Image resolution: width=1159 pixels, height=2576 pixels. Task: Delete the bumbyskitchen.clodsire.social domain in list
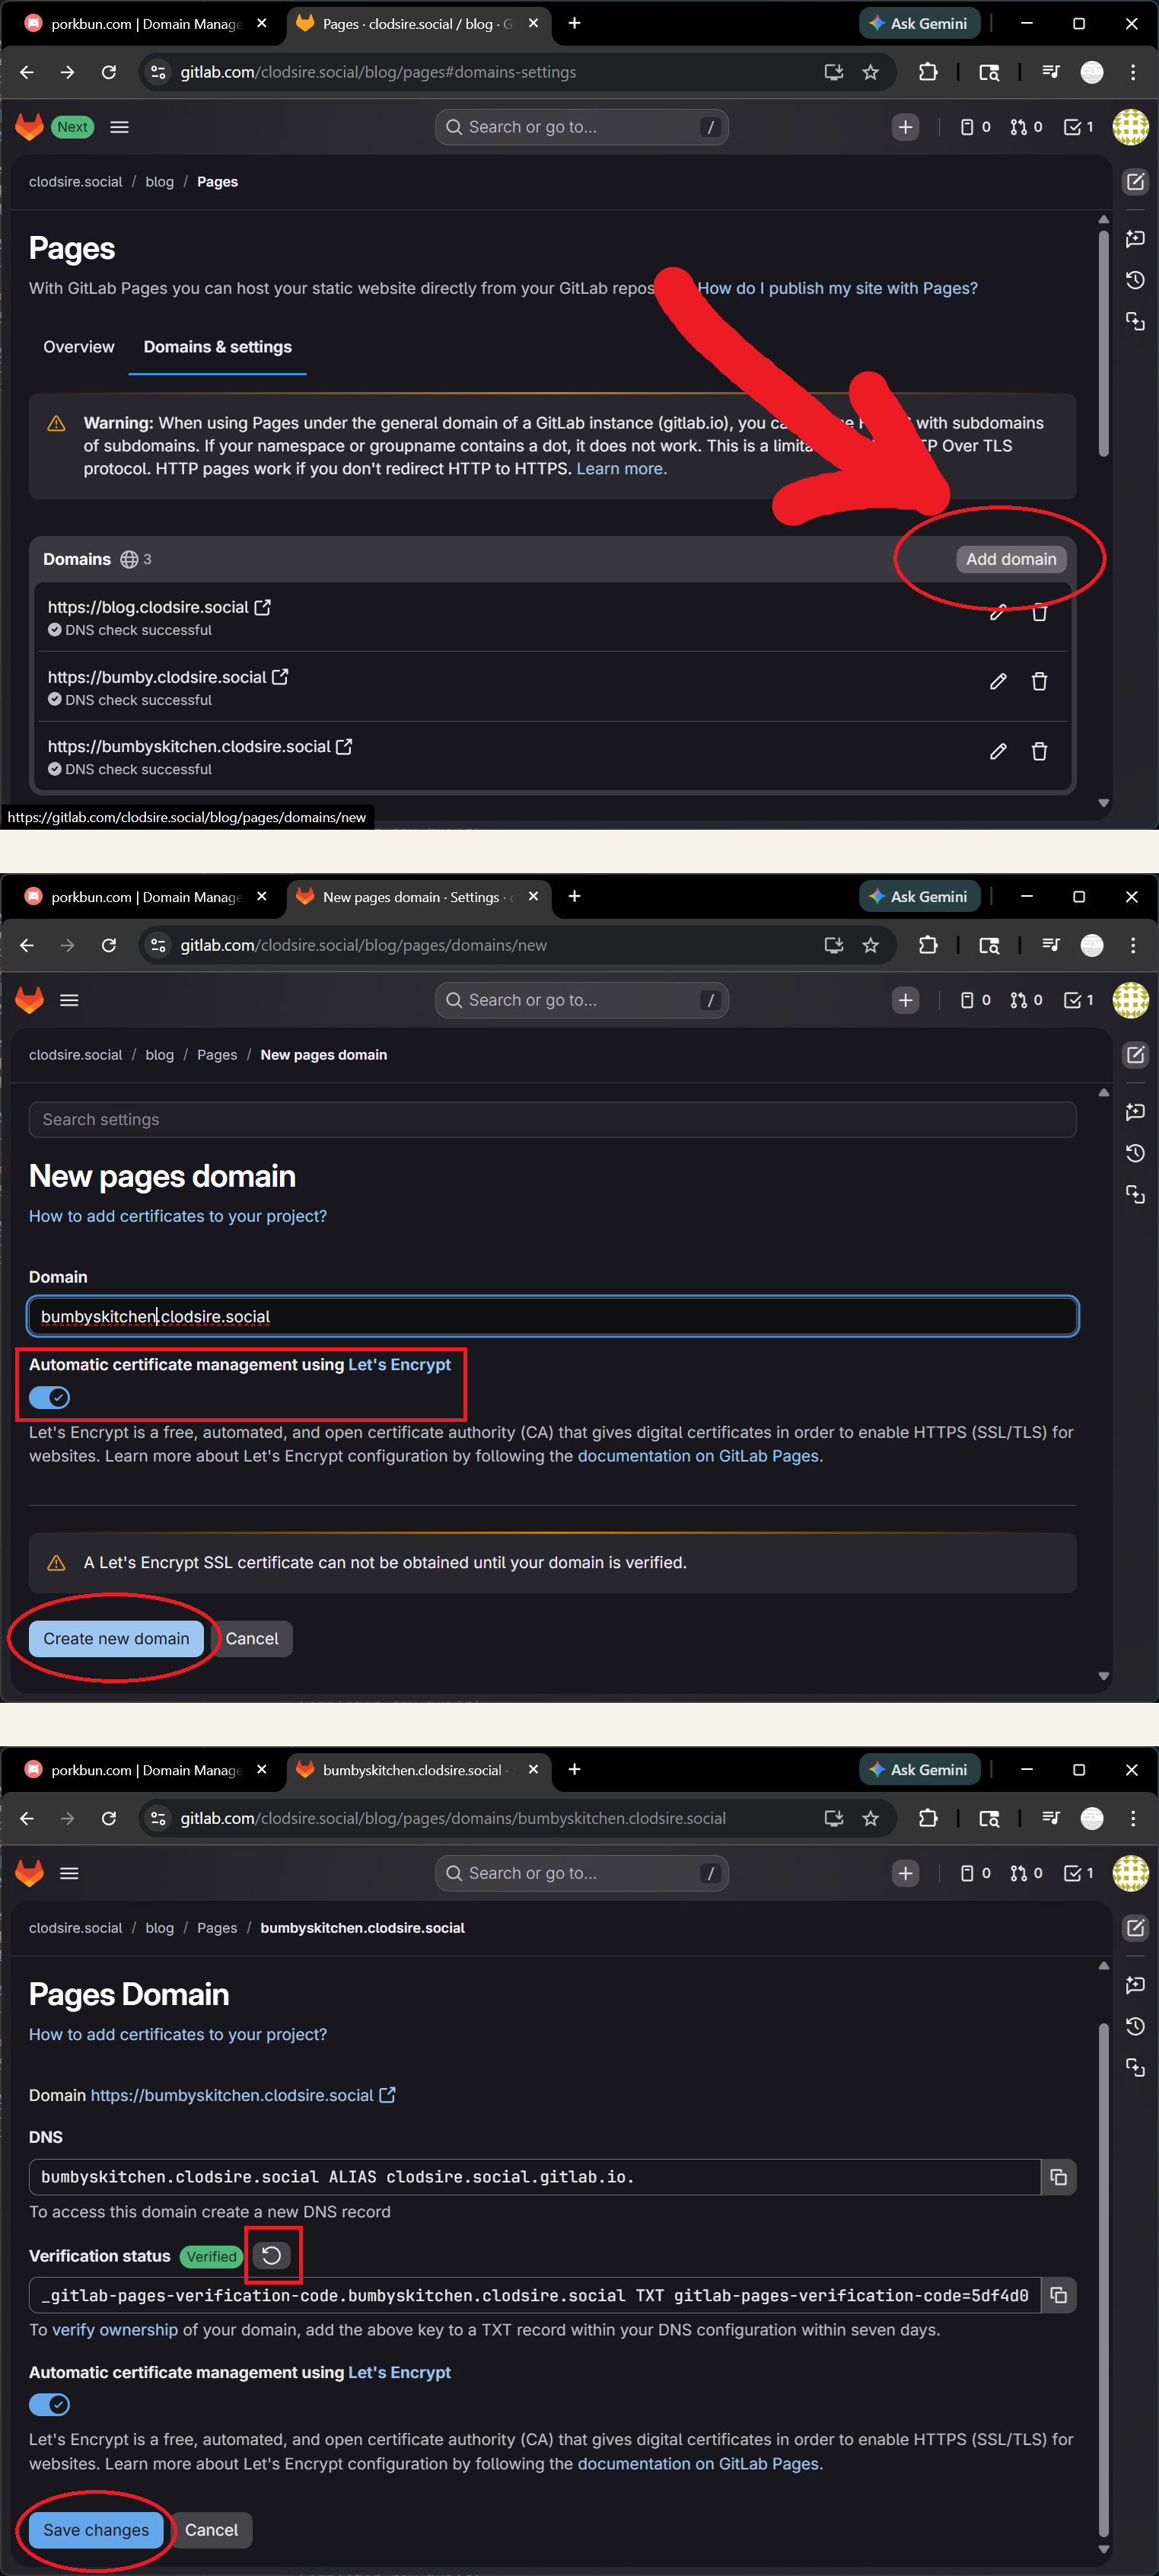click(1039, 751)
